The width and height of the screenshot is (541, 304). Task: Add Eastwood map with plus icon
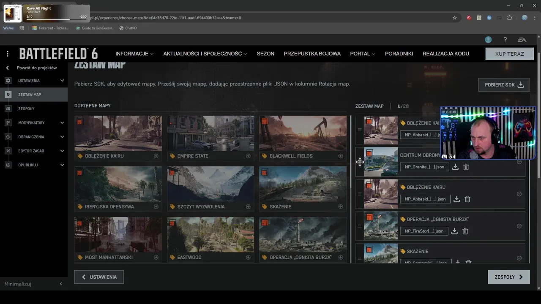pyautogui.click(x=248, y=257)
